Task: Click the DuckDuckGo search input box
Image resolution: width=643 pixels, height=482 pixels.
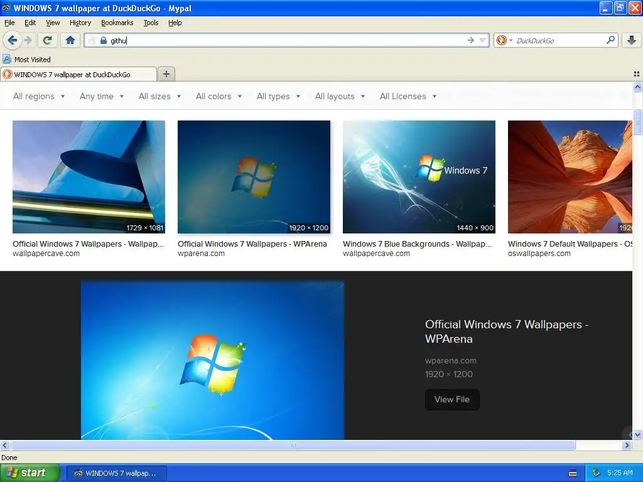Action: click(x=559, y=40)
